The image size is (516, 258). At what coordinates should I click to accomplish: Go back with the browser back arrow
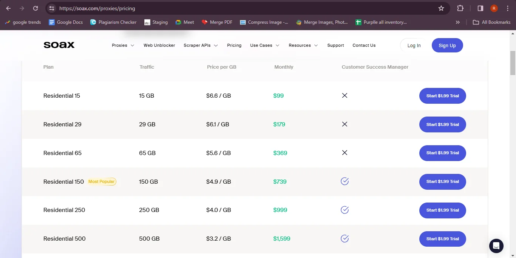click(x=8, y=8)
